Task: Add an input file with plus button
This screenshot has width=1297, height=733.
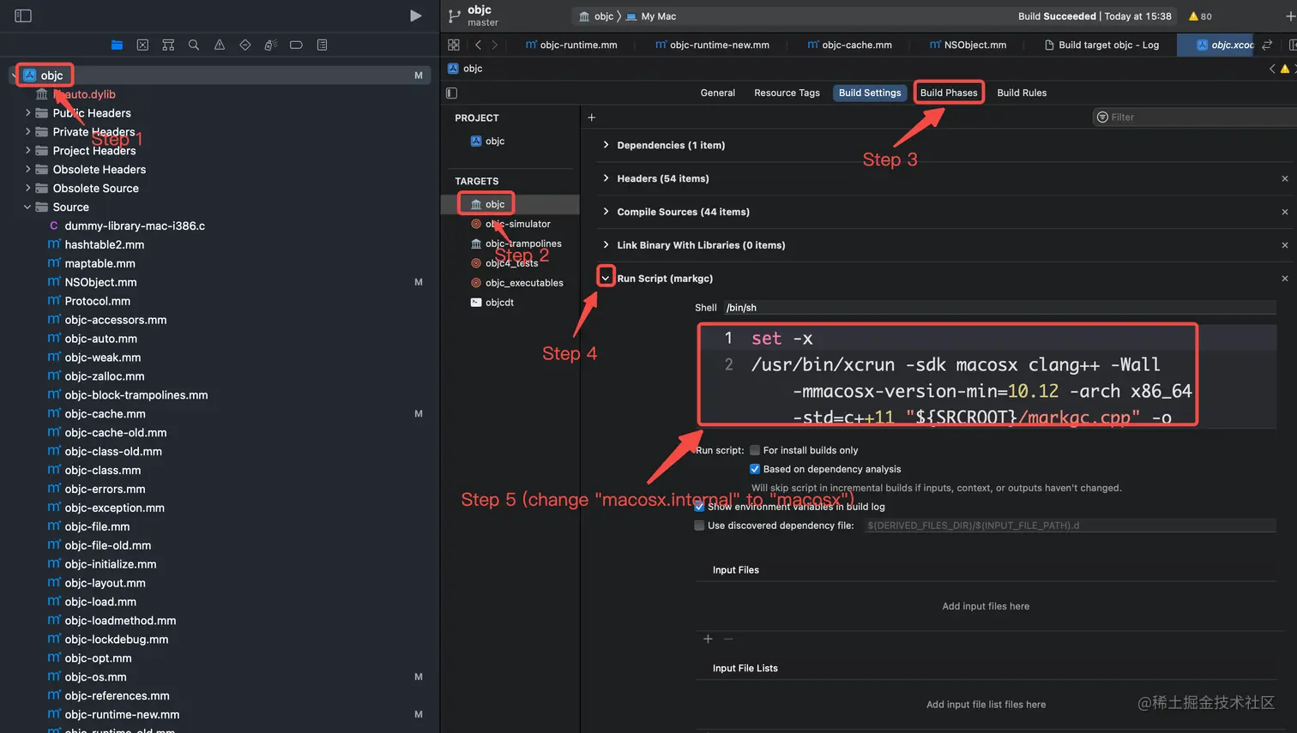Action: tap(708, 639)
